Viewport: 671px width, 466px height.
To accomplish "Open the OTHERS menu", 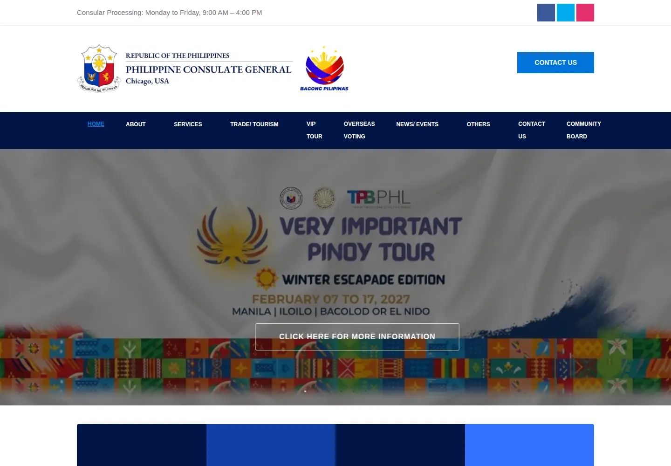I will (x=479, y=124).
